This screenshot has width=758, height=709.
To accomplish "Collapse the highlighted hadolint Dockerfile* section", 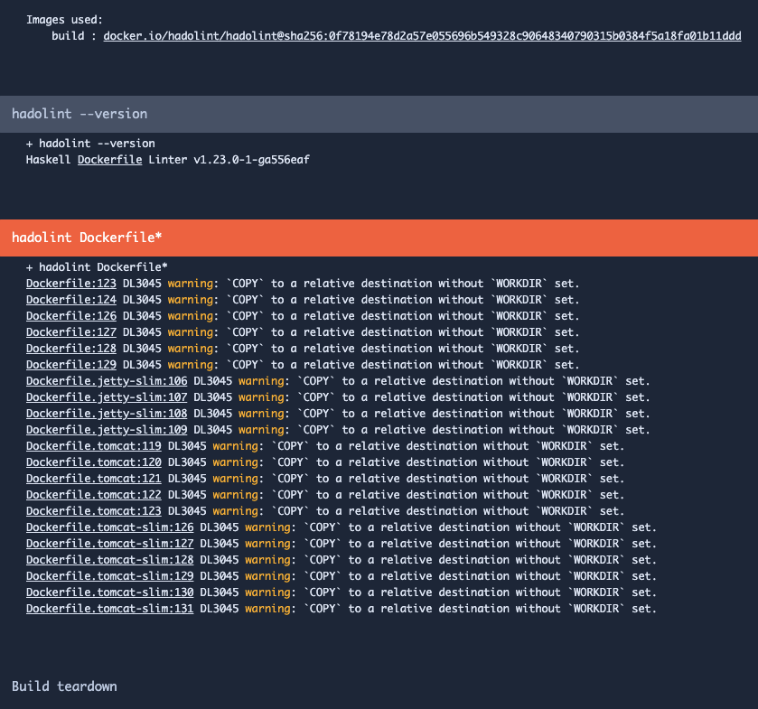I will (86, 237).
